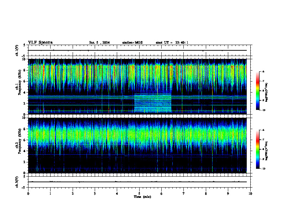The width and height of the screenshot is (282, 217).
Task: Click time axis tick label 0
Action: pyautogui.click(x=28, y=194)
